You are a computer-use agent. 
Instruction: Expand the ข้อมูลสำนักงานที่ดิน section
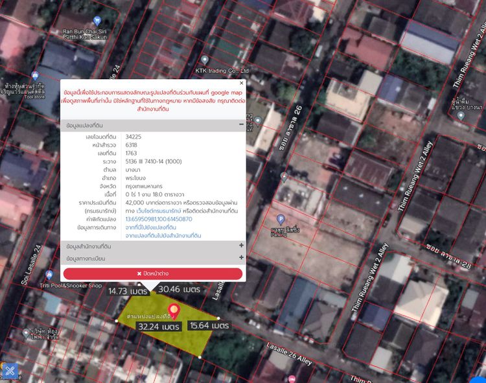[241, 246]
